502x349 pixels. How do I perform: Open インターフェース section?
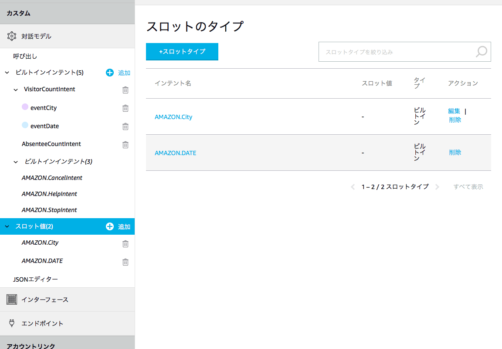click(67, 299)
